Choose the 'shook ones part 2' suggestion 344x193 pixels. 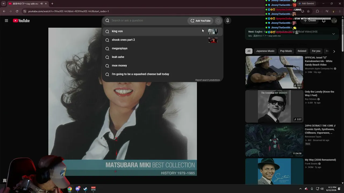coord(162,40)
